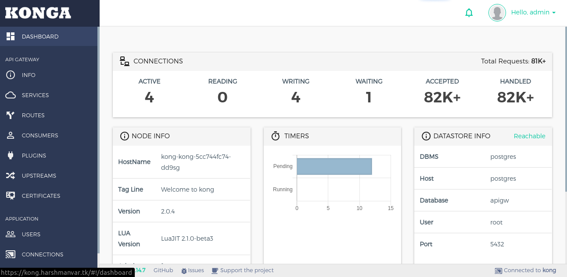
Task: Click the Pending bar in Timers chart
Action: (334, 166)
